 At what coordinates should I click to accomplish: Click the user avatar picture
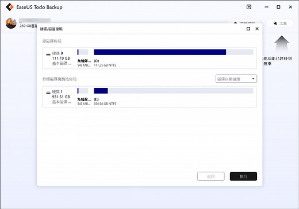[11, 24]
